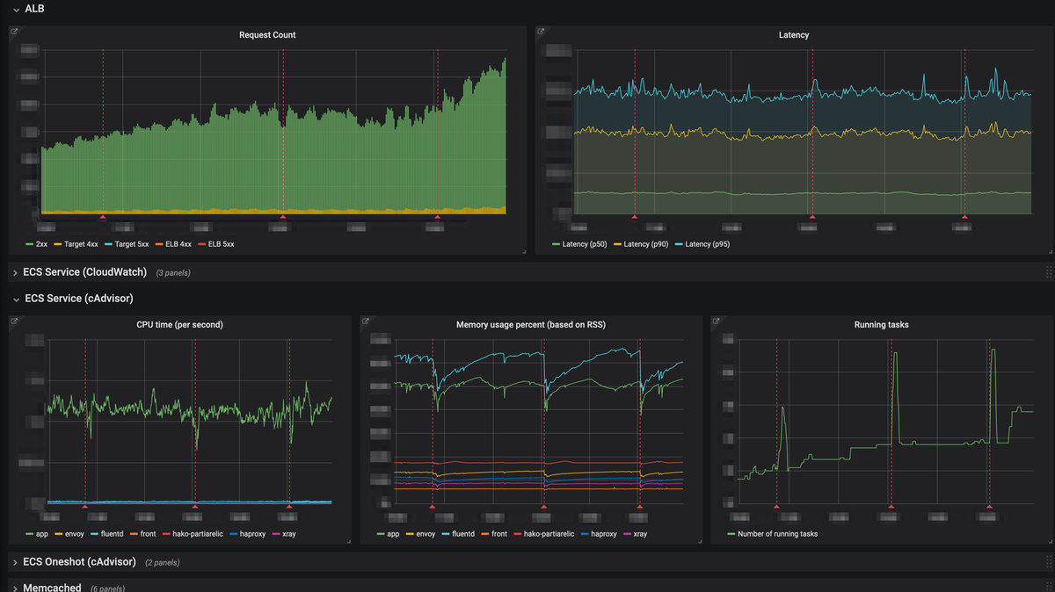The height and width of the screenshot is (592, 1055).
Task: Click the ECS Oneshot row drag handle
Action: tap(1049, 561)
